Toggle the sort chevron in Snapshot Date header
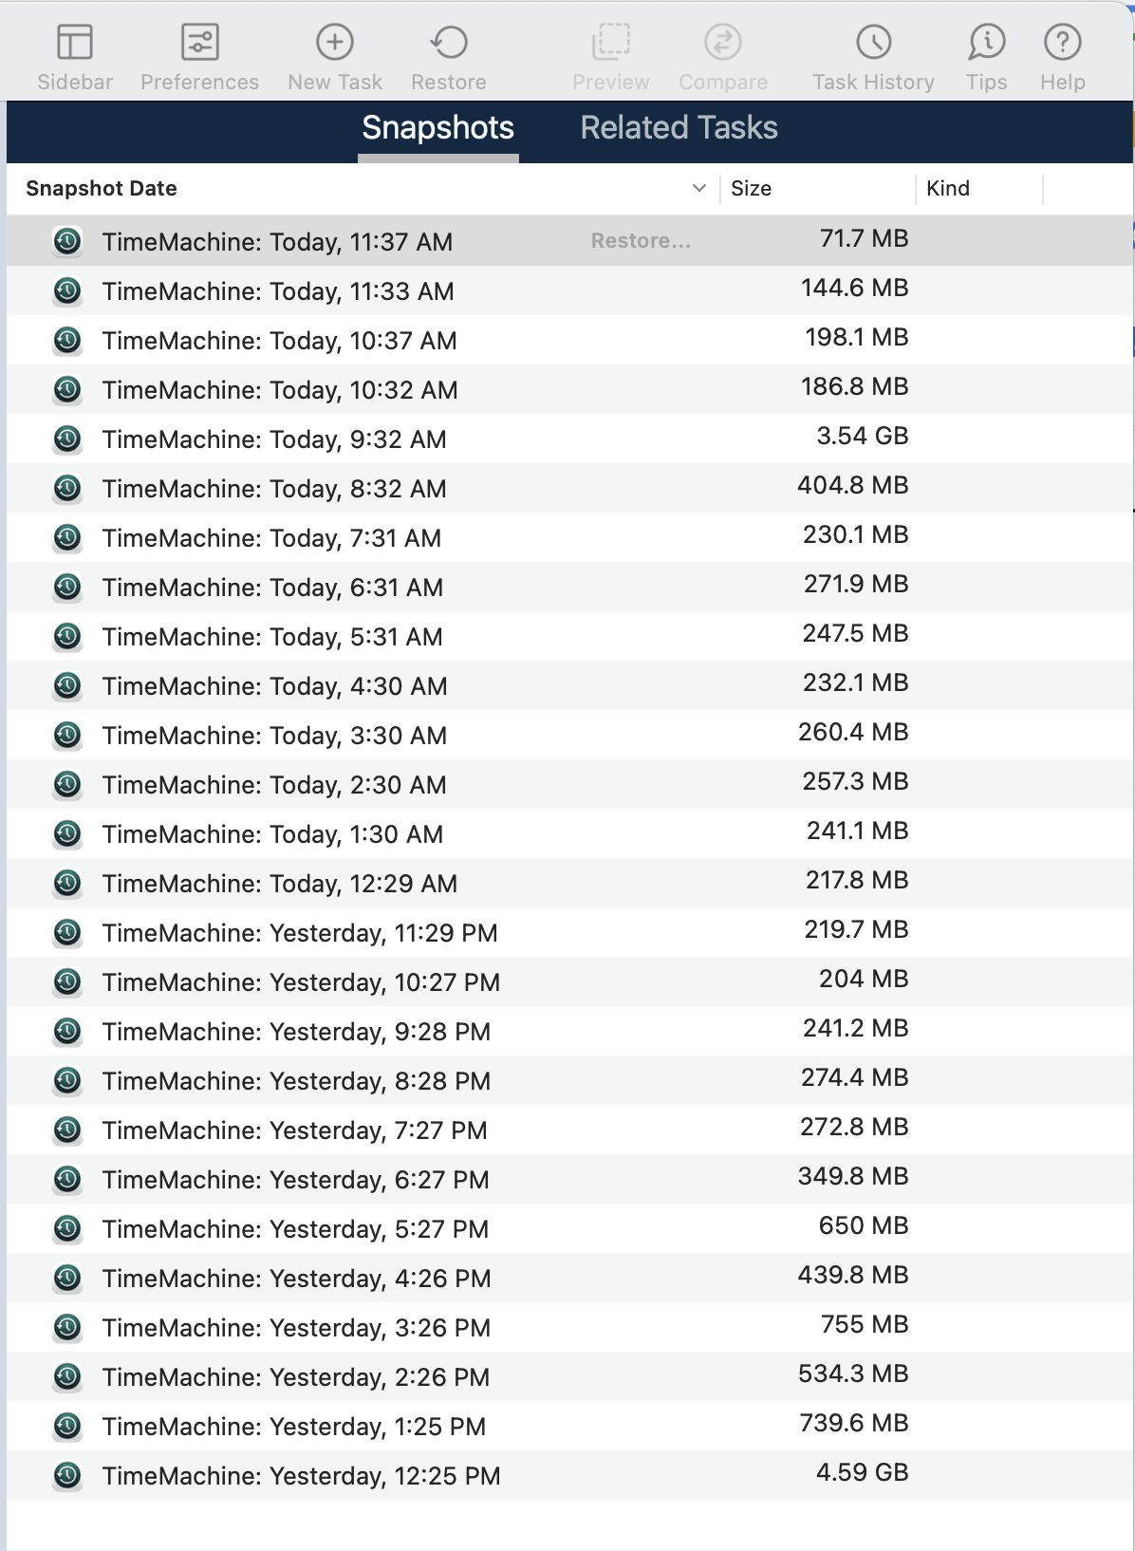1135x1551 pixels. pos(699,189)
